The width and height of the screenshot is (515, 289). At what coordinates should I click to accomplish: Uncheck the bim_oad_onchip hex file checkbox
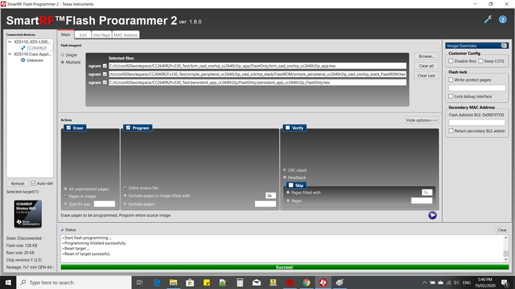(105, 66)
